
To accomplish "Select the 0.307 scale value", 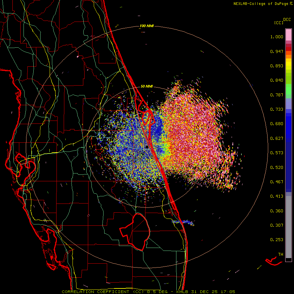I will point(277,225).
